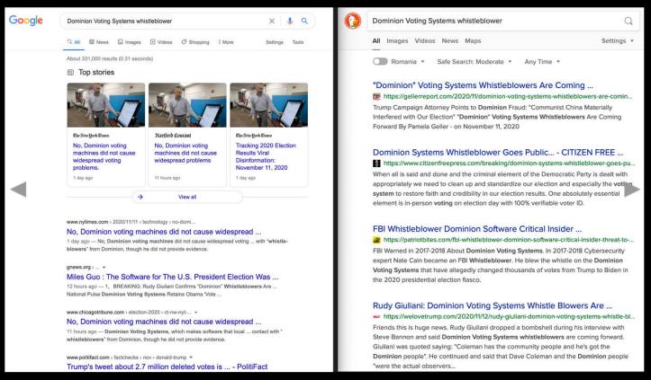Viewport: 651px width, 380px height.
Task: Start voice search with microphone icon
Action: pyautogui.click(x=290, y=20)
